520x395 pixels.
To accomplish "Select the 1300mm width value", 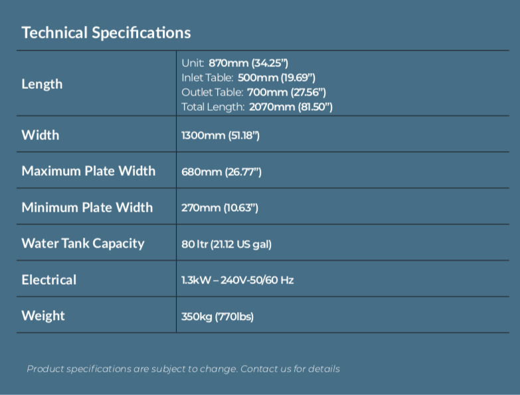I will pyautogui.click(x=220, y=135).
